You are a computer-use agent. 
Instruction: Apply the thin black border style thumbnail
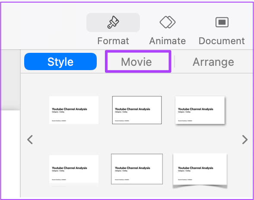[x=137, y=110]
